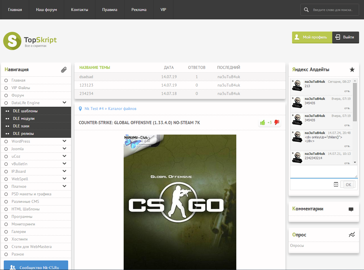Viewport: 364px width, 270px height.
Task: Open VIP in the top menu
Action: (164, 10)
